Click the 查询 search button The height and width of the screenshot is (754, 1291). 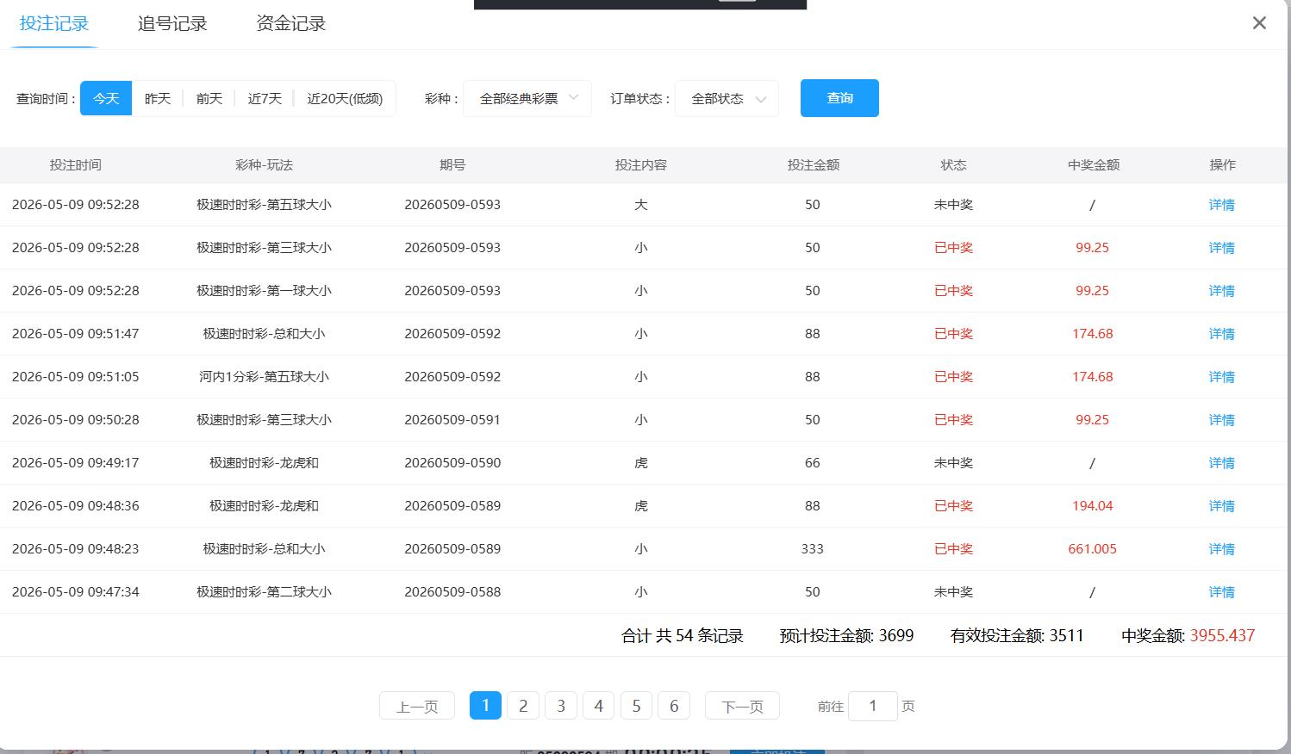point(839,98)
